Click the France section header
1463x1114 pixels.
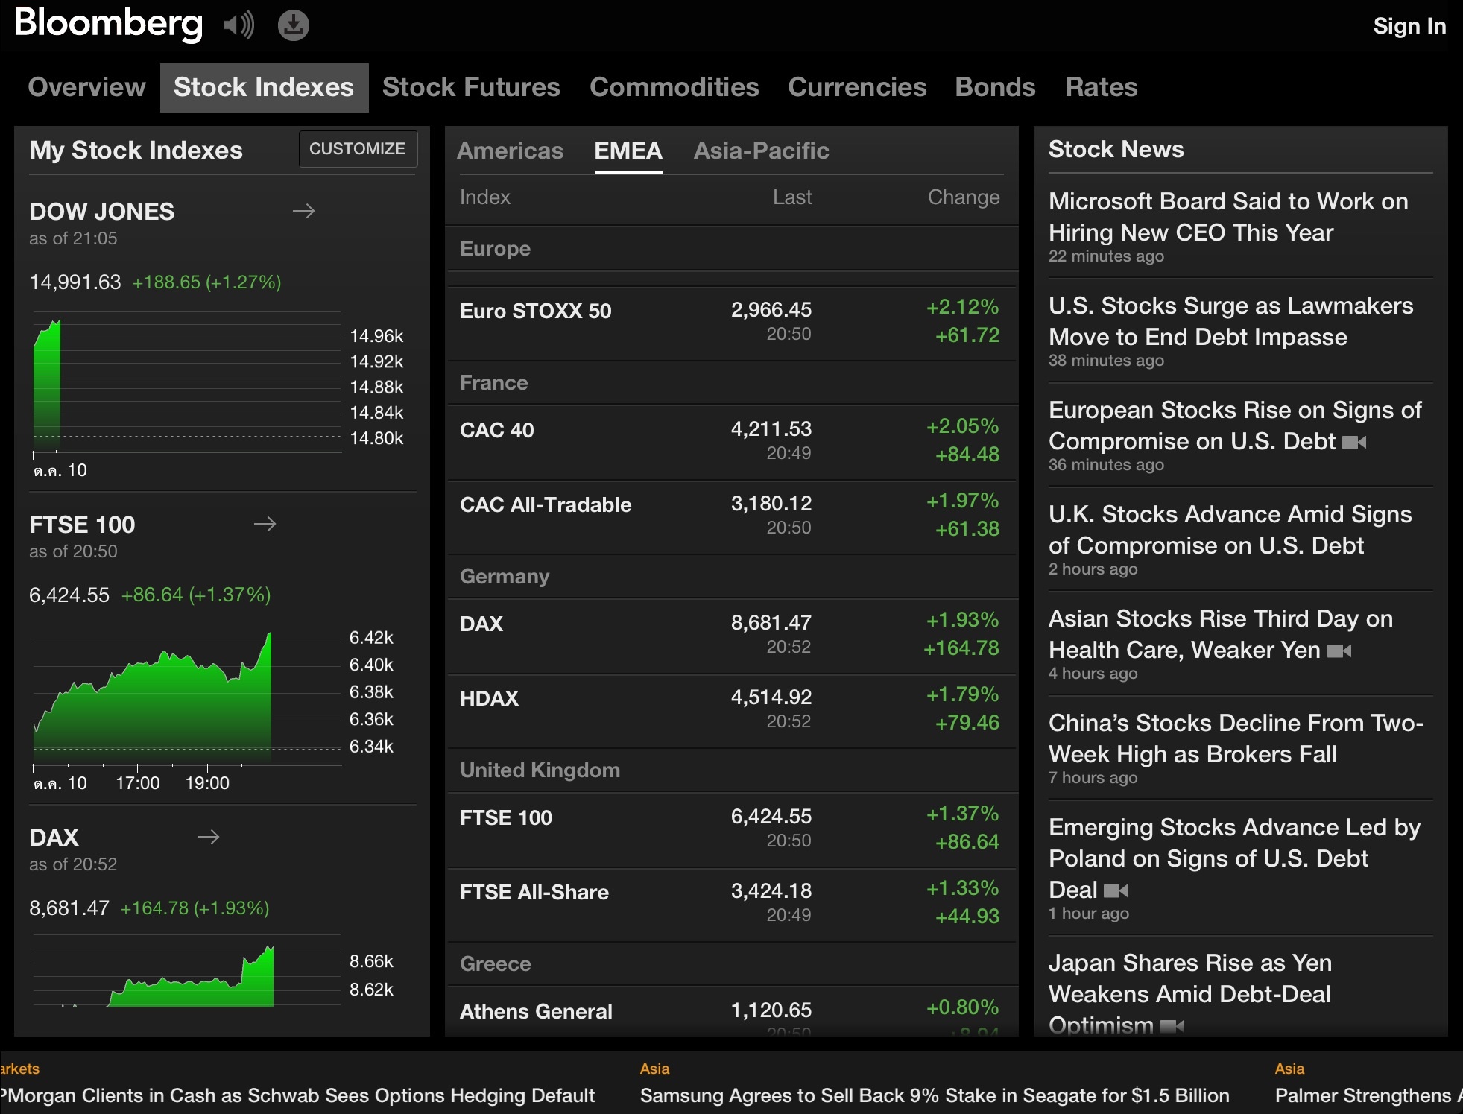coord(731,383)
